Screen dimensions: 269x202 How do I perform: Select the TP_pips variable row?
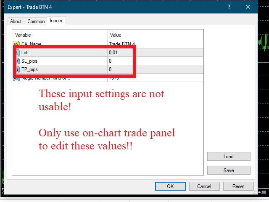tap(108, 69)
